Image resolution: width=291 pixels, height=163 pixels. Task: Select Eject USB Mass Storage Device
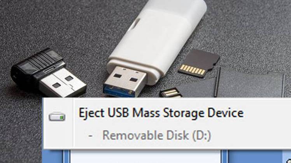(161, 113)
